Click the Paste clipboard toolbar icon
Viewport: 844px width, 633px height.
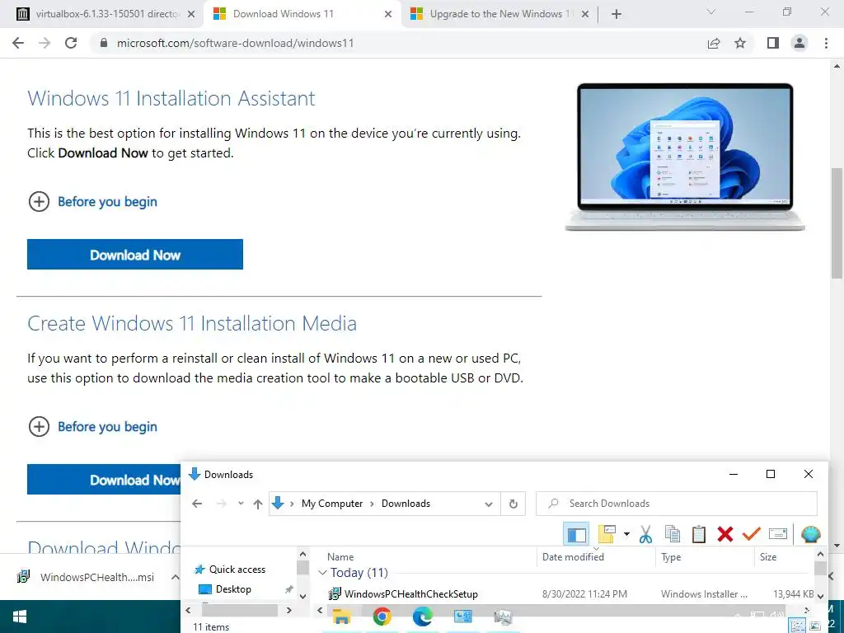(699, 534)
